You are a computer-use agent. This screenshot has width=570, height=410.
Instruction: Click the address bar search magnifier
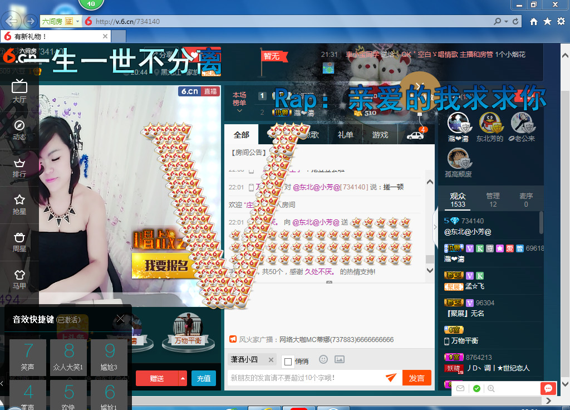click(497, 22)
